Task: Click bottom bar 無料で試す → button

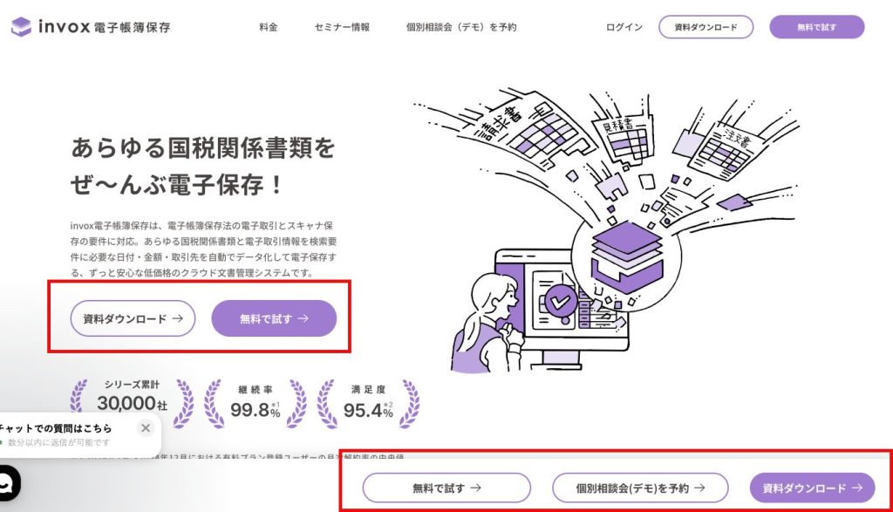Action: [446, 488]
